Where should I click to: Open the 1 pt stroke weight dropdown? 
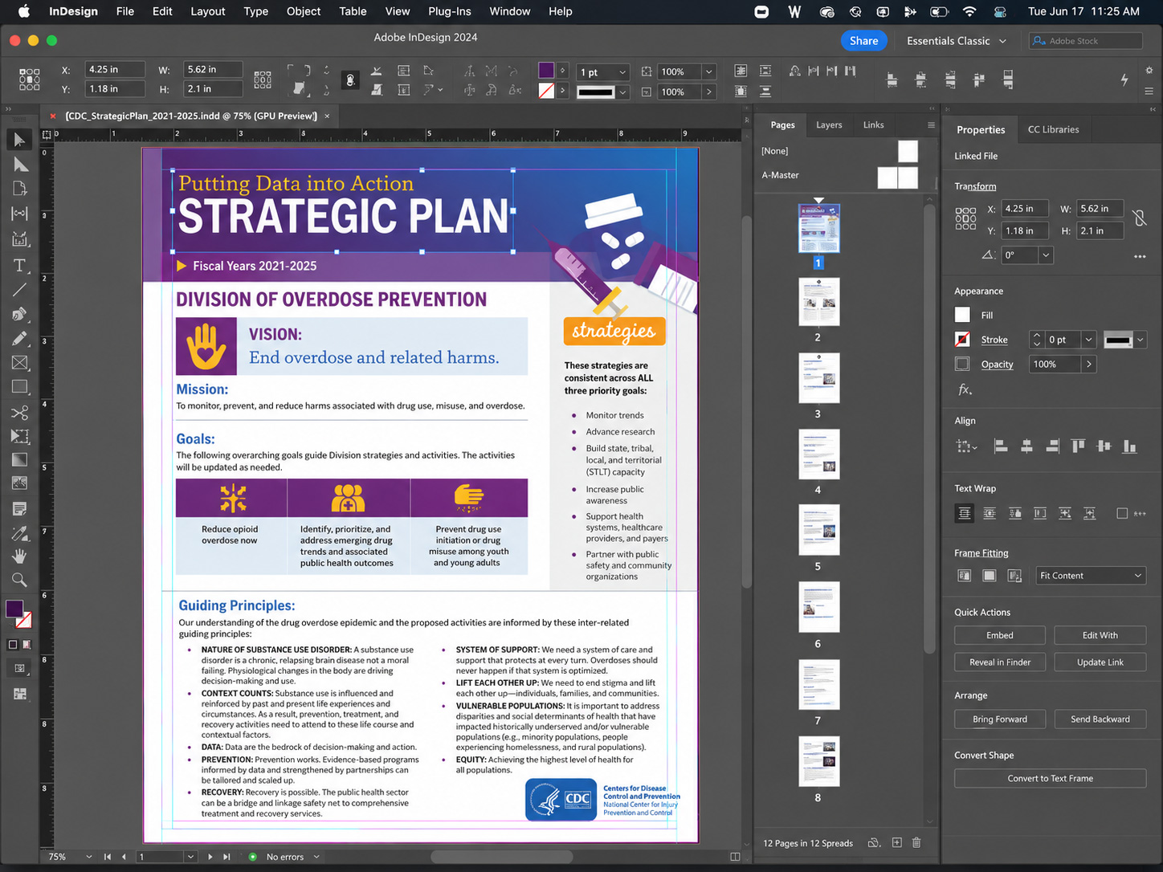(x=622, y=72)
